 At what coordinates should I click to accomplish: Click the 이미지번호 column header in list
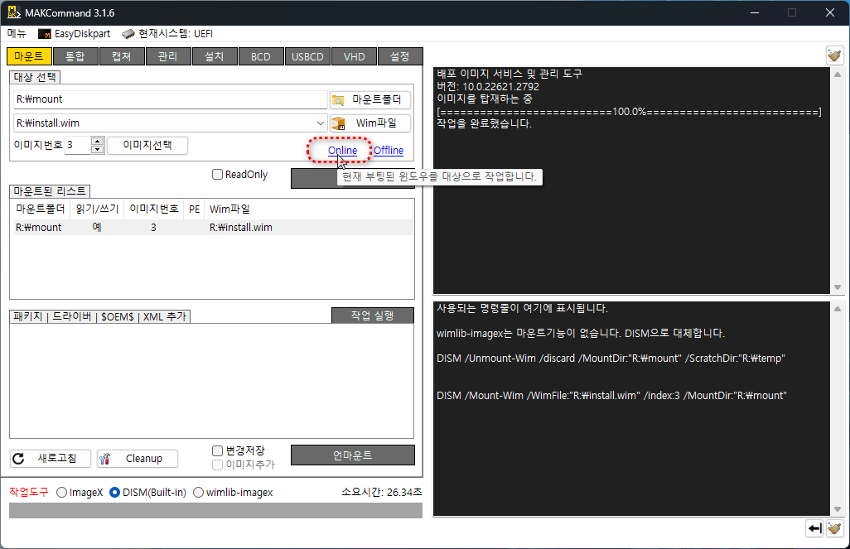[x=154, y=209]
